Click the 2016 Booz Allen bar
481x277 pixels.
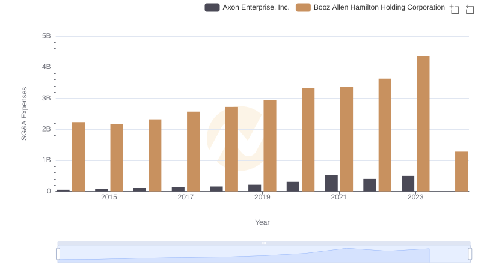[155, 156]
